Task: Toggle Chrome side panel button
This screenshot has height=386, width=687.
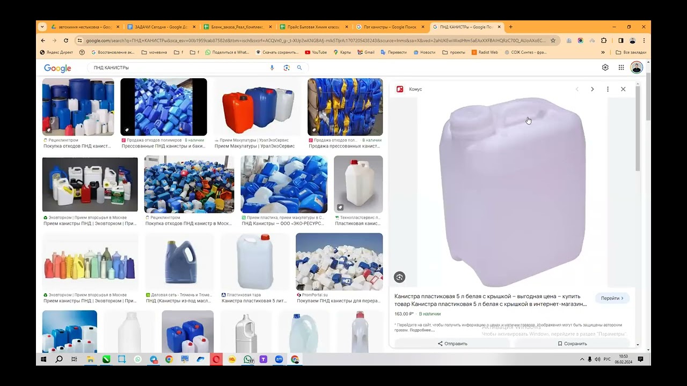Action: pos(620,40)
